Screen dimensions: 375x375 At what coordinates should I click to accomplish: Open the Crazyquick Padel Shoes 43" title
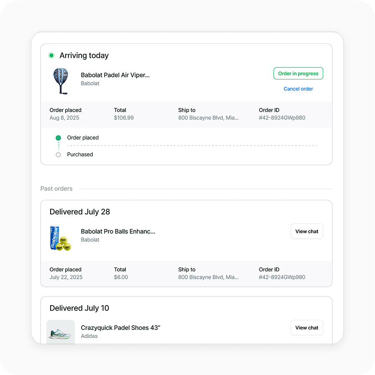(x=120, y=328)
